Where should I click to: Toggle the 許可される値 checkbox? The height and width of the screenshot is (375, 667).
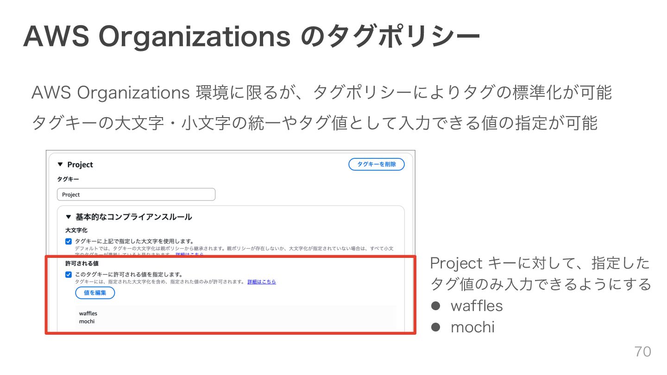[69, 275]
